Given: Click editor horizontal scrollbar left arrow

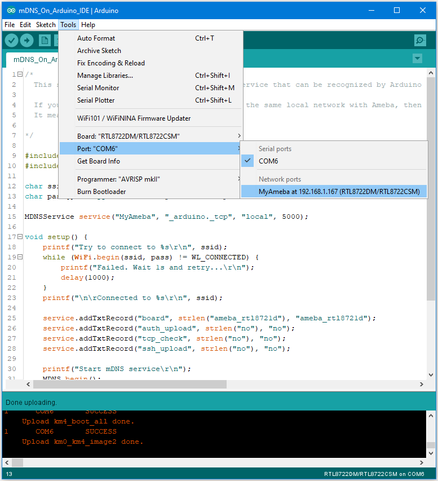Looking at the screenshot, I should 28,384.
